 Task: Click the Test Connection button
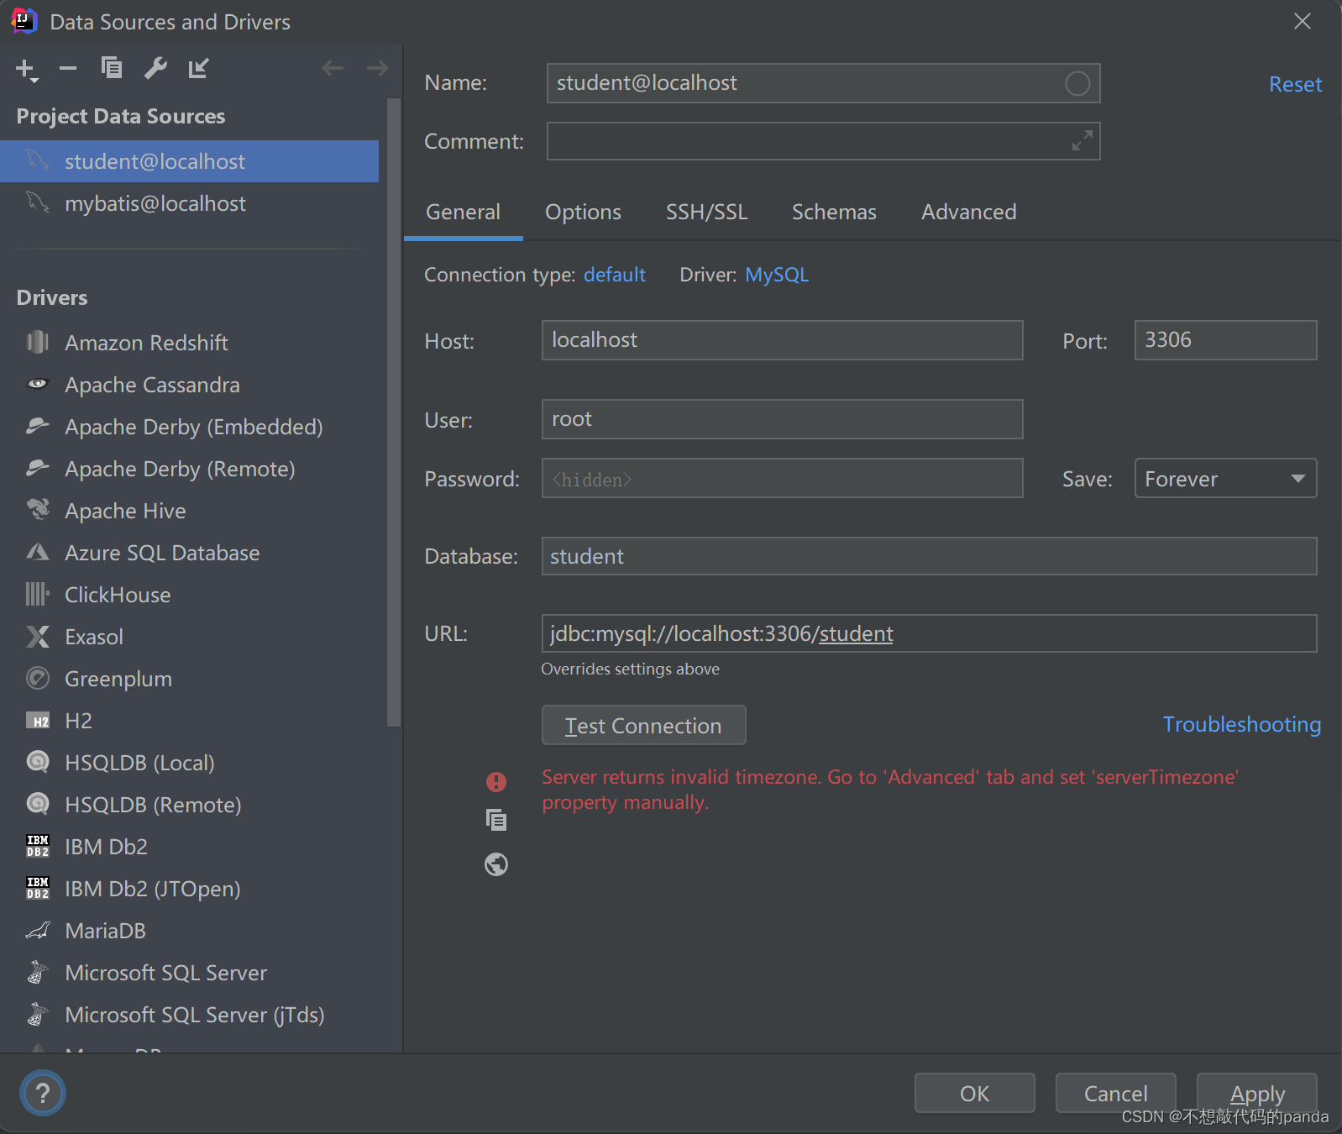coord(643,725)
